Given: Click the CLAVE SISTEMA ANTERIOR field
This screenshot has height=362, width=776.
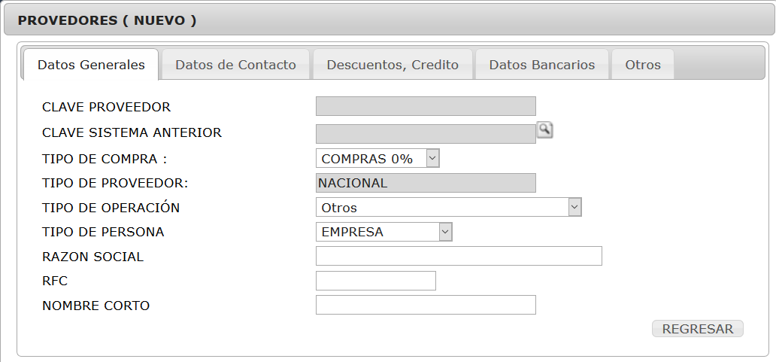Looking at the screenshot, I should 426,134.
